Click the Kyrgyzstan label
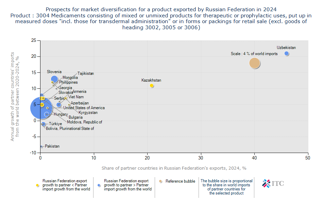The width and height of the screenshot is (323, 204). coord(88,113)
